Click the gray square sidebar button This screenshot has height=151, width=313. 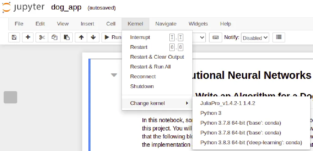(x=10, y=97)
